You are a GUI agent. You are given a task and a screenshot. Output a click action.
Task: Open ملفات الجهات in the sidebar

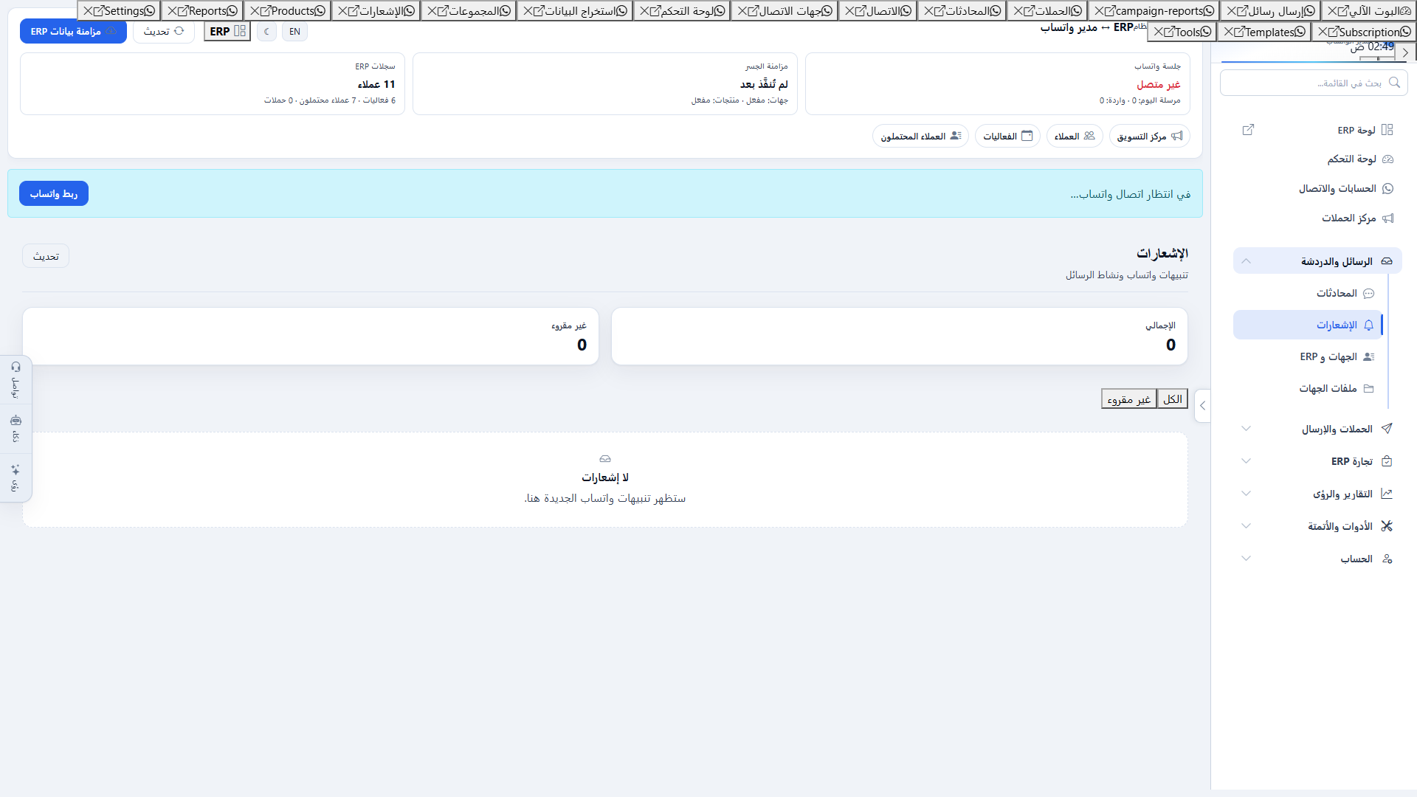point(1308,388)
